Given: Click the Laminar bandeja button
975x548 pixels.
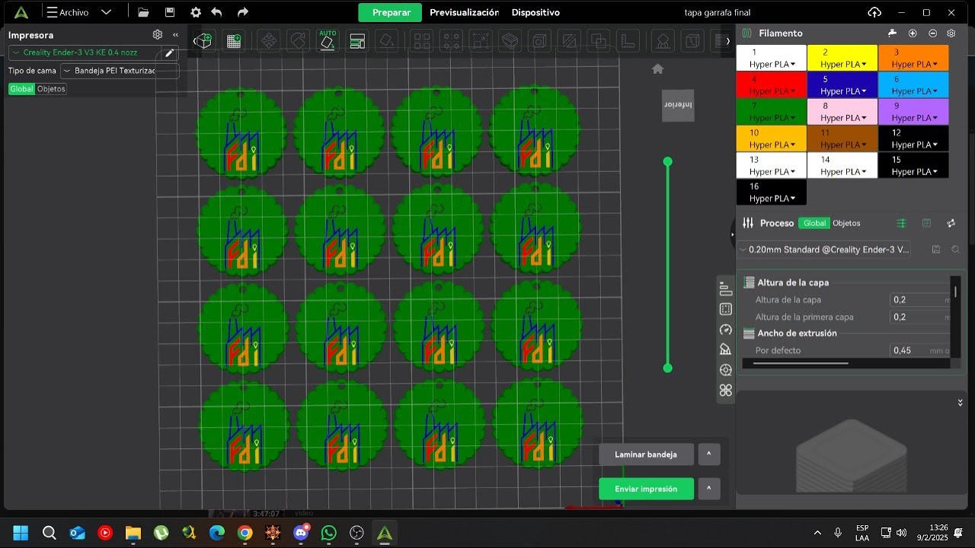Looking at the screenshot, I should 646,454.
